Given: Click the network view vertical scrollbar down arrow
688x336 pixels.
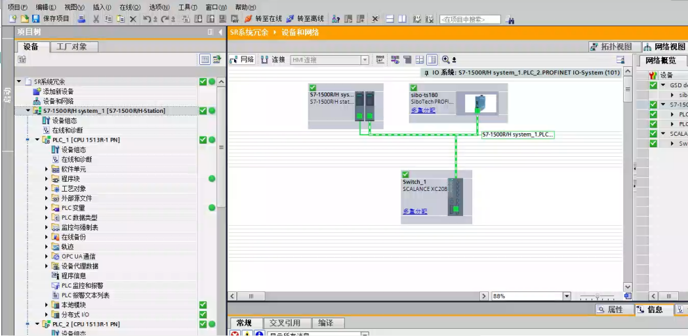Looking at the screenshot, I should click(x=628, y=286).
